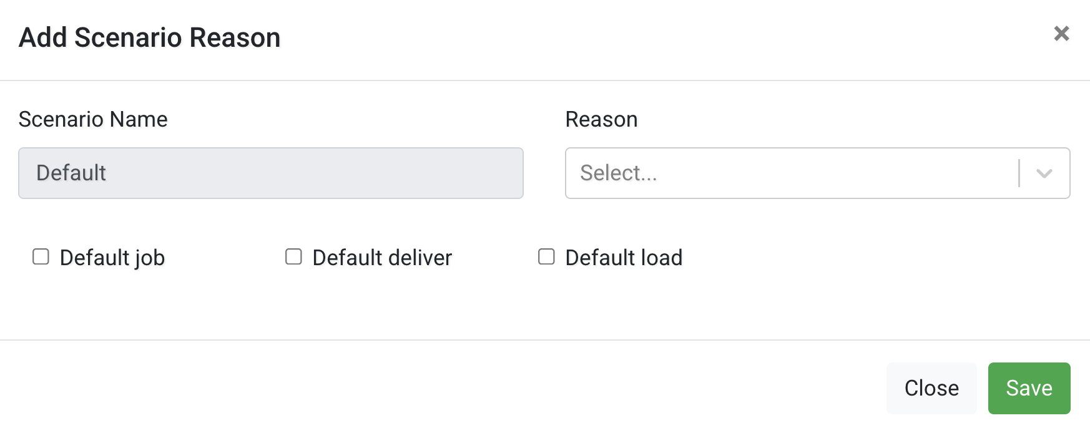Expand the Select... reason list
The width and height of the screenshot is (1090, 423).
coord(1043,173)
